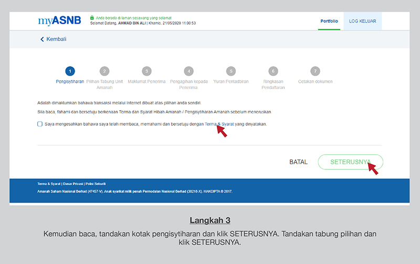Open Terma & Syarat link in declaration
The image size is (420, 264).
click(x=219, y=124)
